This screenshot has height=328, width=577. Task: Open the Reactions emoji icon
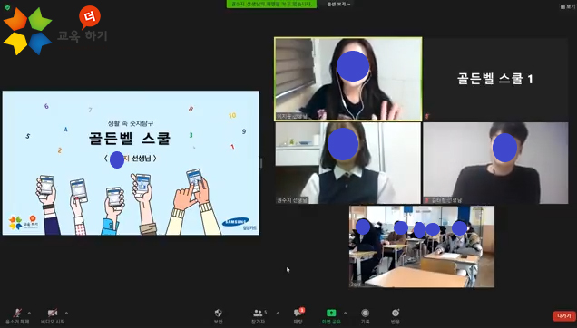coord(396,316)
